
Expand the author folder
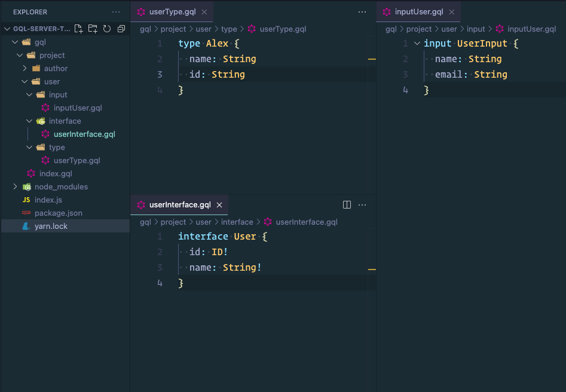[x=25, y=68]
